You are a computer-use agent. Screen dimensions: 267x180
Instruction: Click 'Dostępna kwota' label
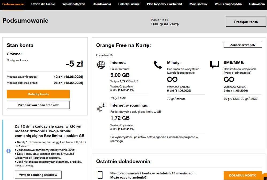pos(18,60)
